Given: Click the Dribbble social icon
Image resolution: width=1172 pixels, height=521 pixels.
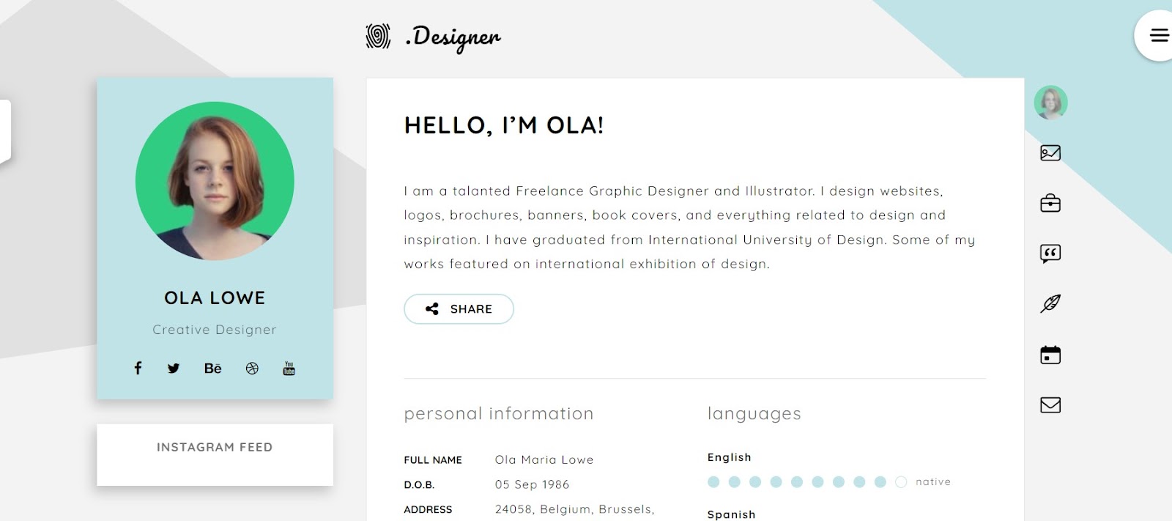Looking at the screenshot, I should pos(251,369).
